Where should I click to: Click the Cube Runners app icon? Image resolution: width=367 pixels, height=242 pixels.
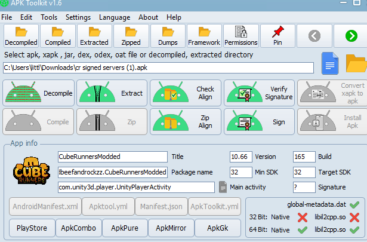coord(32,170)
